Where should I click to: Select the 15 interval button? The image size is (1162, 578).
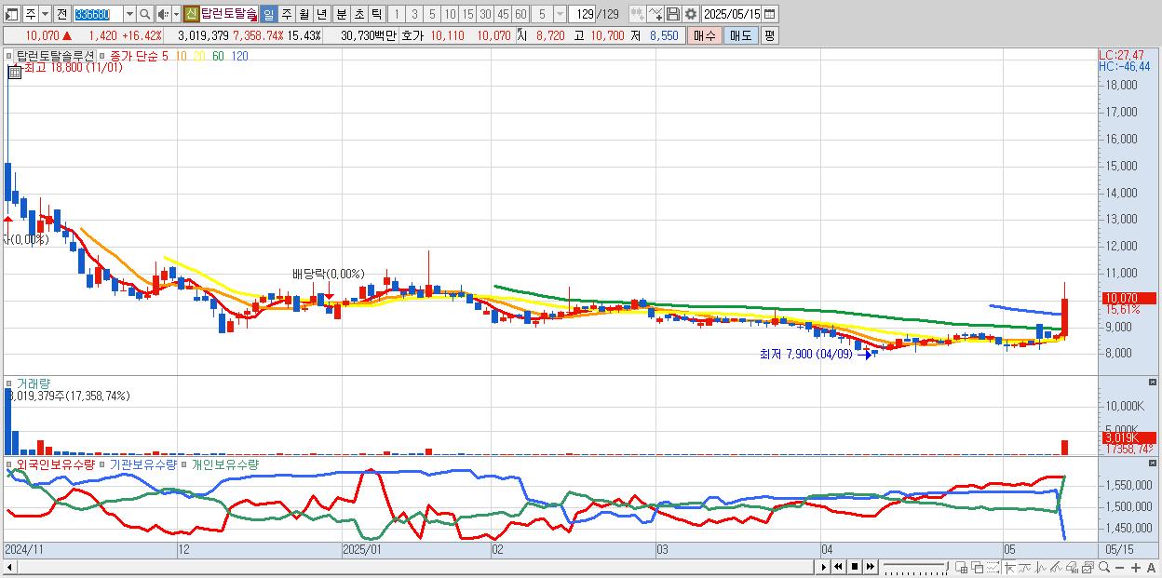point(467,14)
